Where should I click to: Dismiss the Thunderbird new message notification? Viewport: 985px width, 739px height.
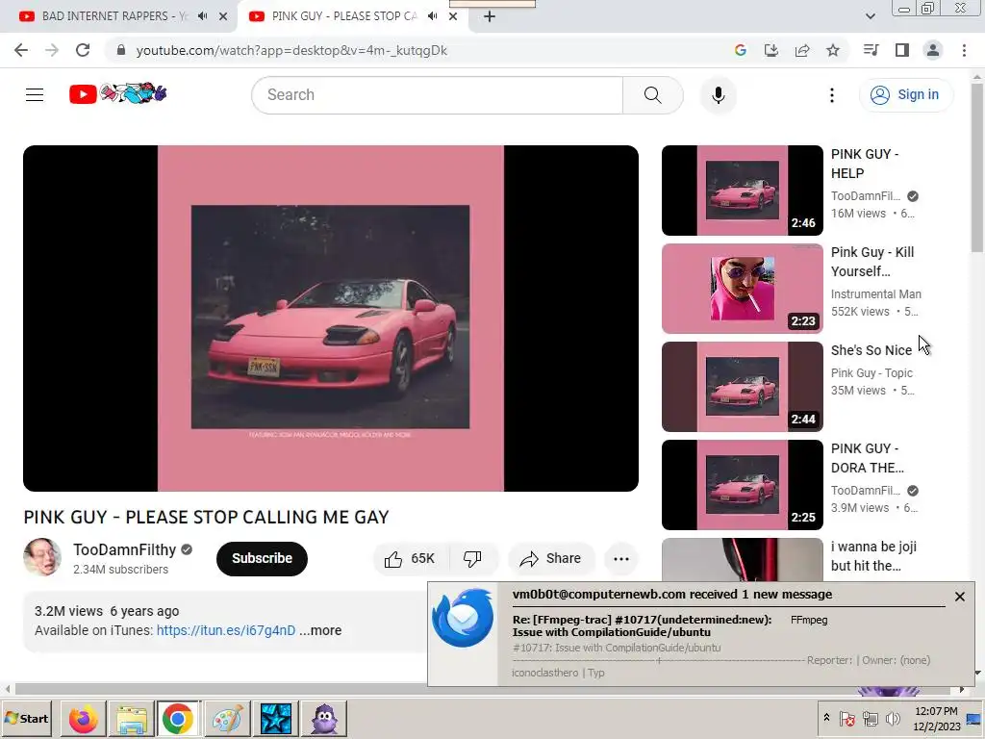pos(959,597)
